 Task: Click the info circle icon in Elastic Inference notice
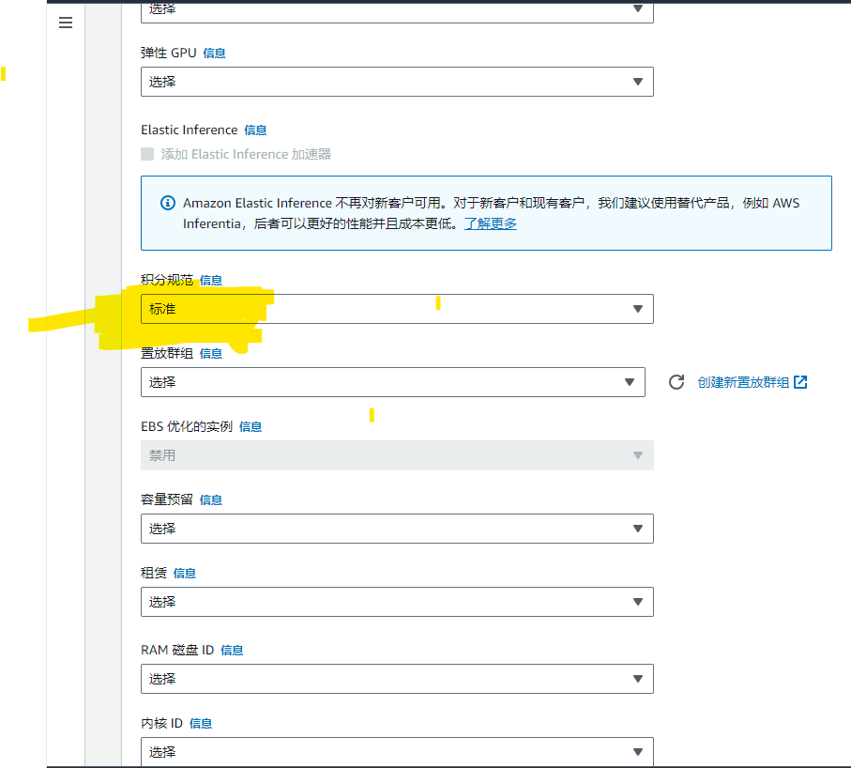coord(167,203)
